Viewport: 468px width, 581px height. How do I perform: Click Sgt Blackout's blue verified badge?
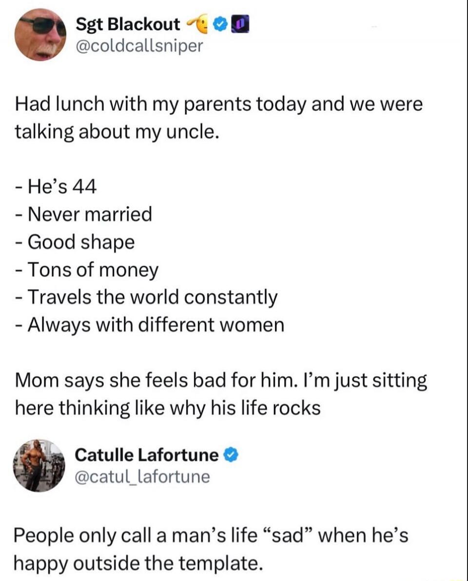[x=219, y=24]
